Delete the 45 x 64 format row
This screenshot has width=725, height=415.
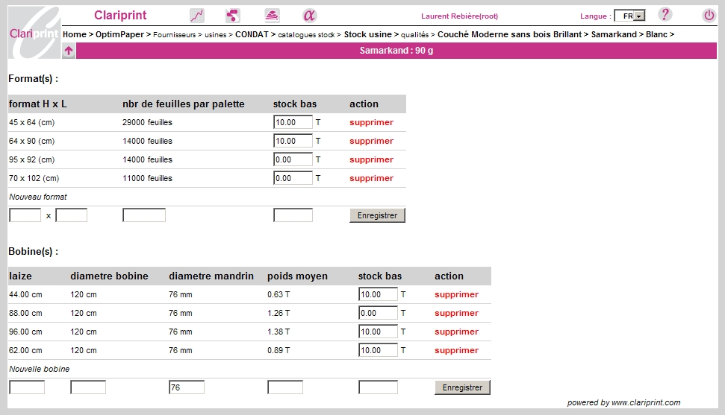tap(371, 122)
